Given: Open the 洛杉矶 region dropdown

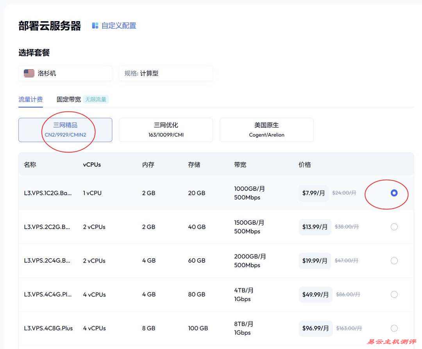Looking at the screenshot, I should pyautogui.click(x=65, y=73).
